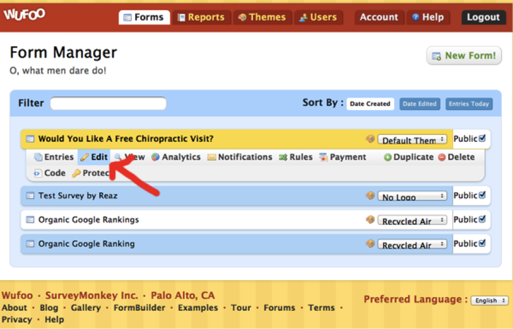Uncheck Public for the chiropractic visit form

coord(483,138)
